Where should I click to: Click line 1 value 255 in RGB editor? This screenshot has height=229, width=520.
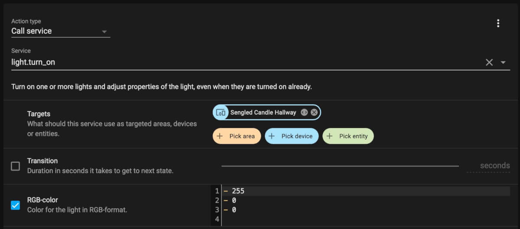point(238,191)
